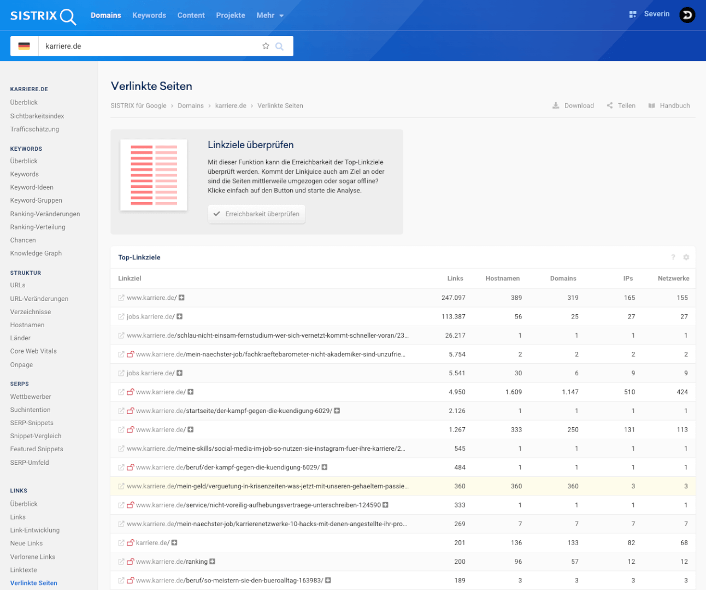706x590 pixels.
Task: Open Keyword-Ideen in the sidebar
Action: pyautogui.click(x=32, y=187)
